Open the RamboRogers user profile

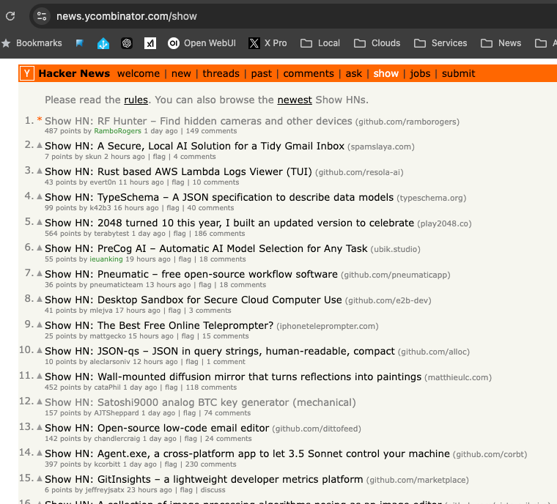coord(117,131)
